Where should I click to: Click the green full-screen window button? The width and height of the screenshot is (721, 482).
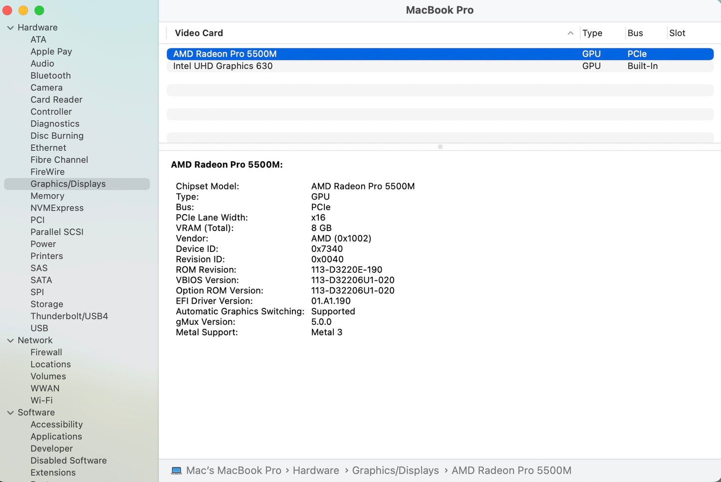[x=39, y=10]
